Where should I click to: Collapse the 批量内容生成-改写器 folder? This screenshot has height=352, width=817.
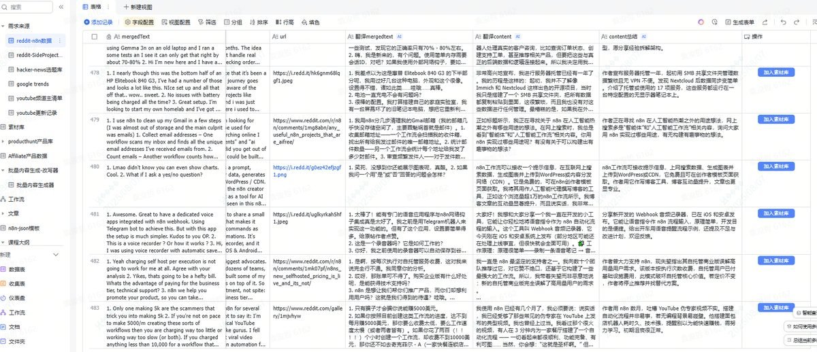[x=4, y=170]
